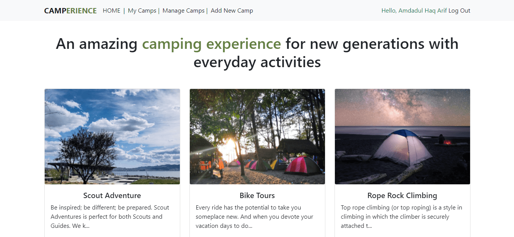514x237 pixels.
Task: Click the Hello, Amdadul Haq Arif greeting
Action: pos(414,11)
